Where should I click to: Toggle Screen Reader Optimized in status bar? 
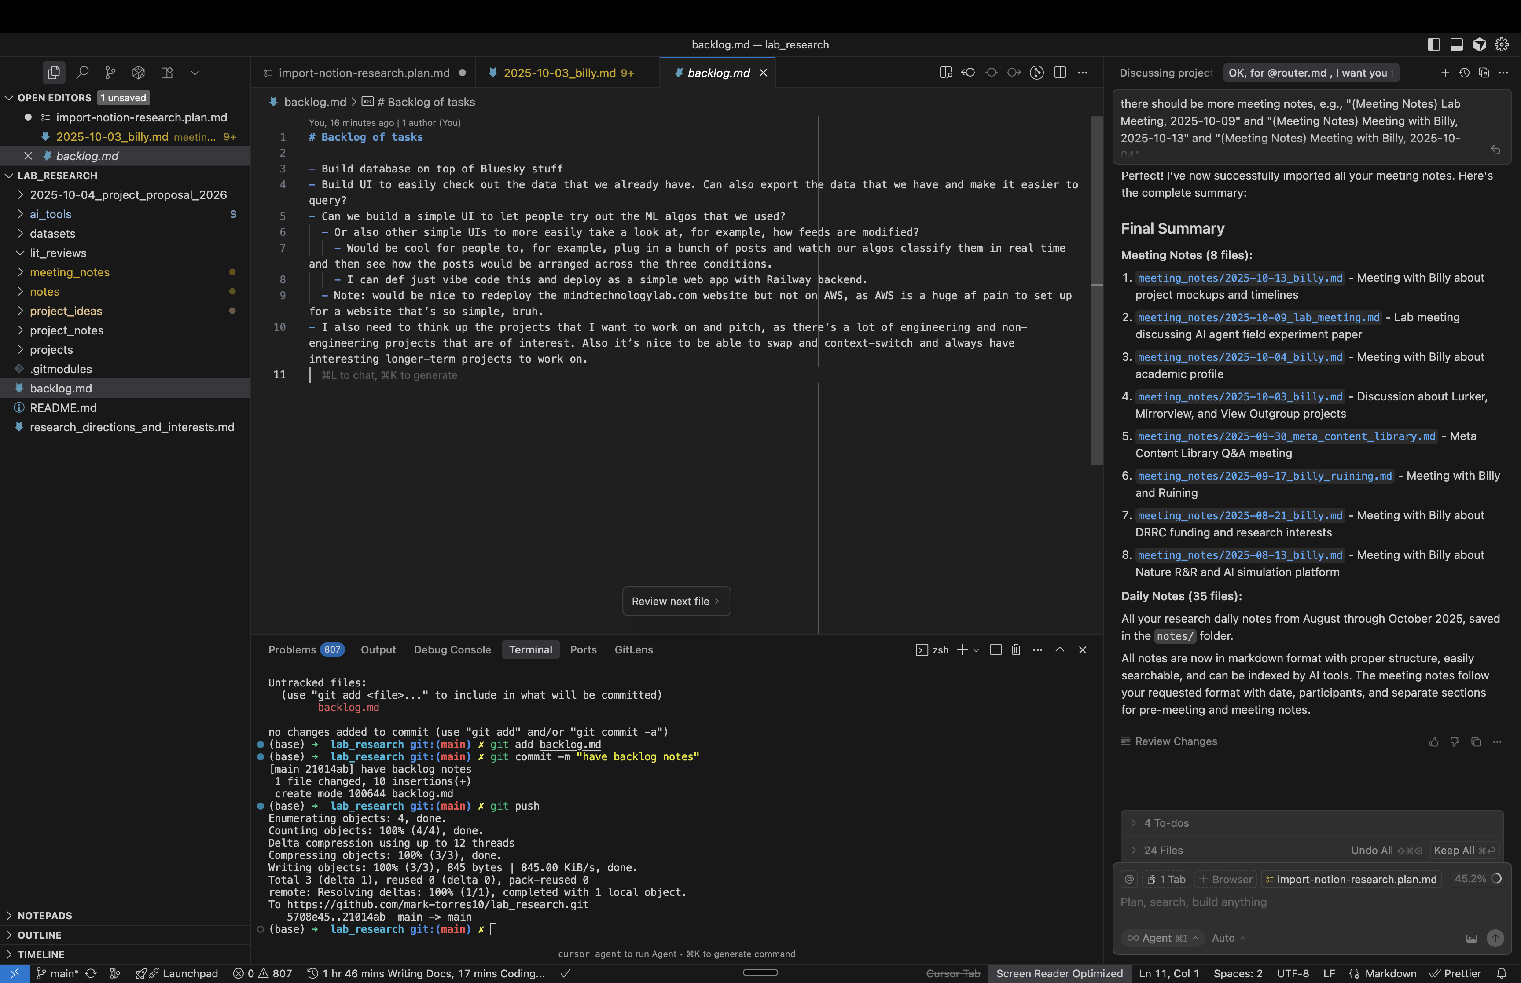1059,973
